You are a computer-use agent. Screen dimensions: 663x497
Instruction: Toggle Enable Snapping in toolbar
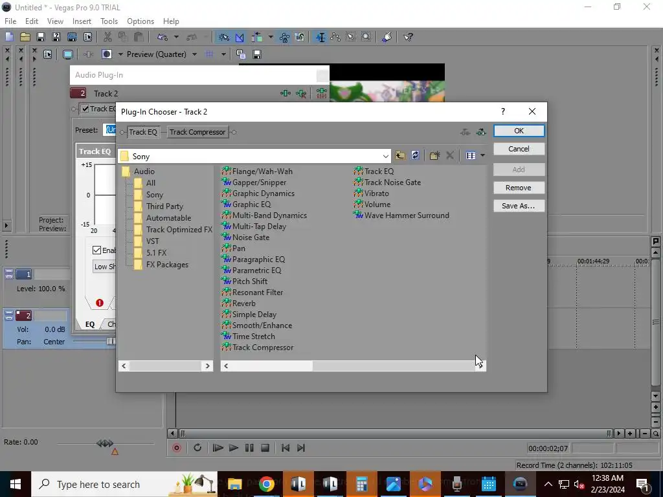tap(223, 37)
